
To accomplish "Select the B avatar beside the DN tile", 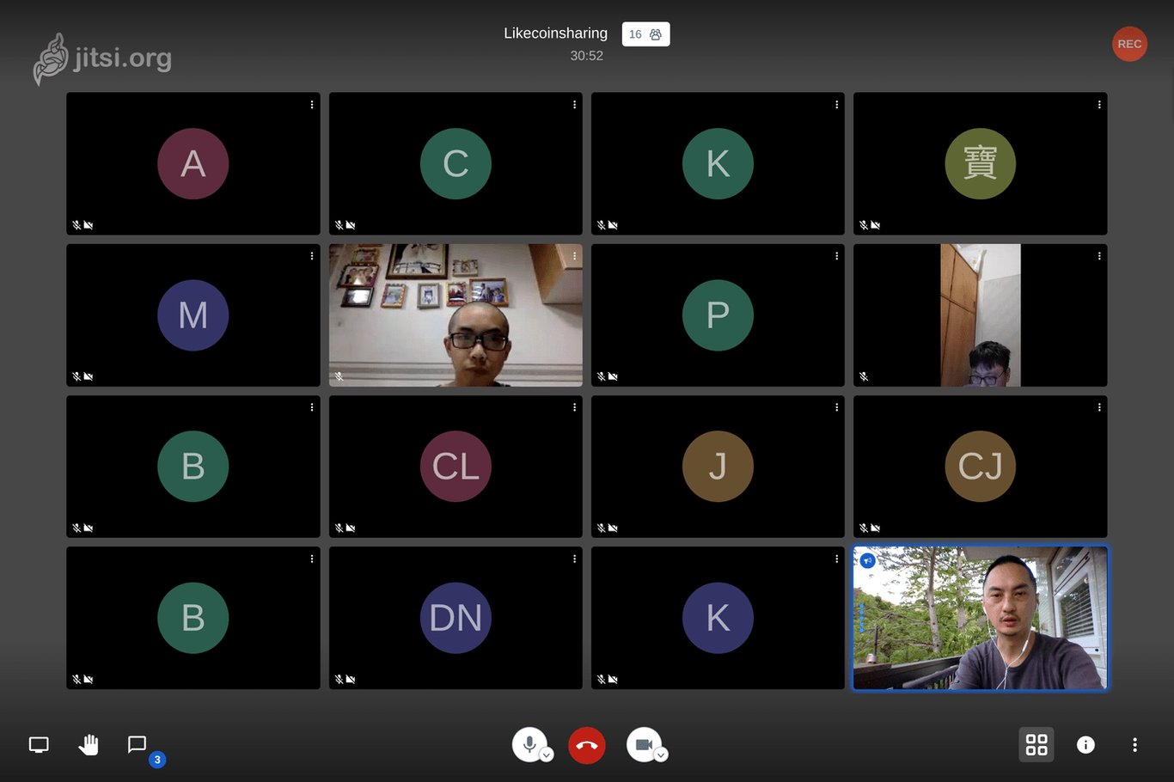I will 193,617.
